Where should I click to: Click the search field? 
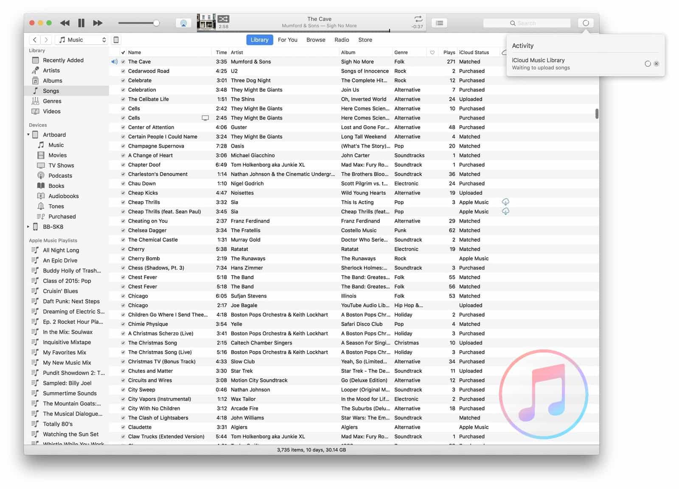pyautogui.click(x=527, y=23)
